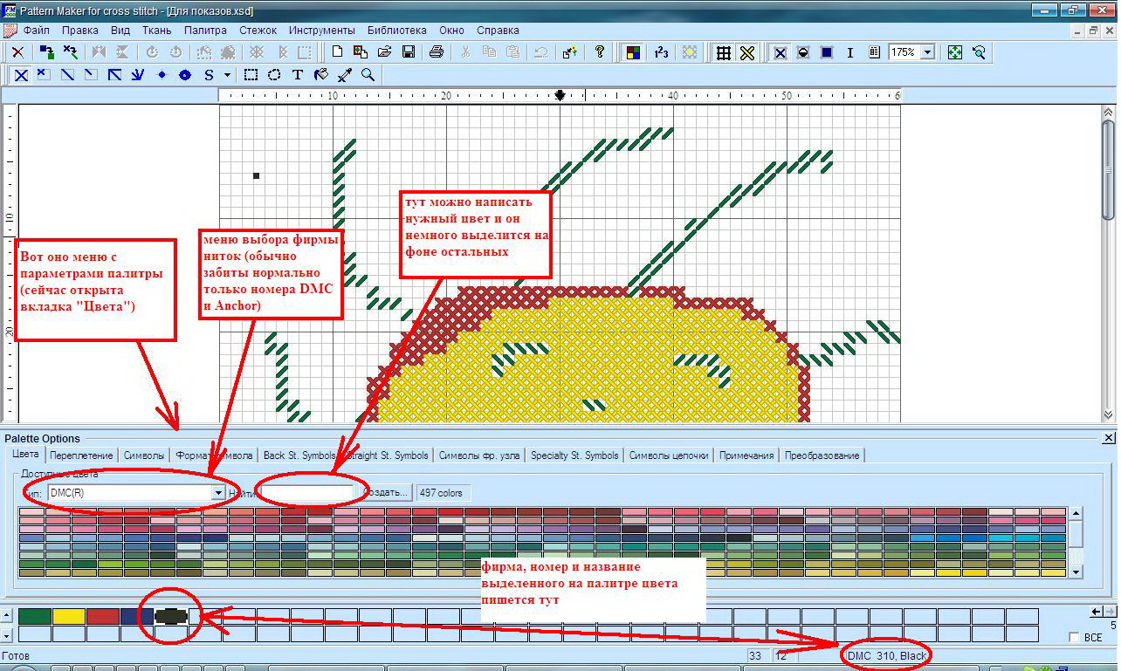Toggle the grid display button
The height and width of the screenshot is (671, 1121).
(724, 52)
